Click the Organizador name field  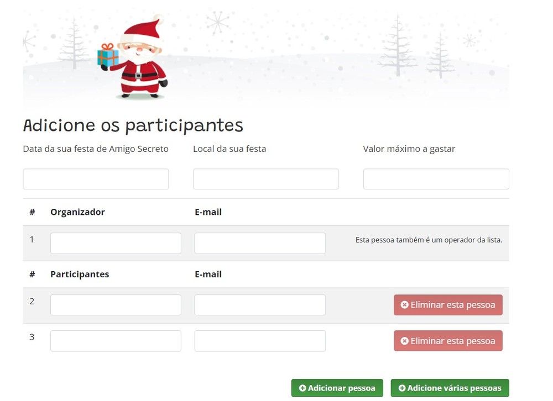[115, 243]
